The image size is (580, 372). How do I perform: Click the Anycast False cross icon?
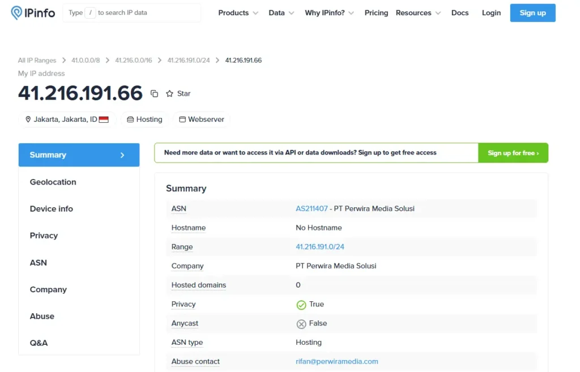pyautogui.click(x=301, y=324)
